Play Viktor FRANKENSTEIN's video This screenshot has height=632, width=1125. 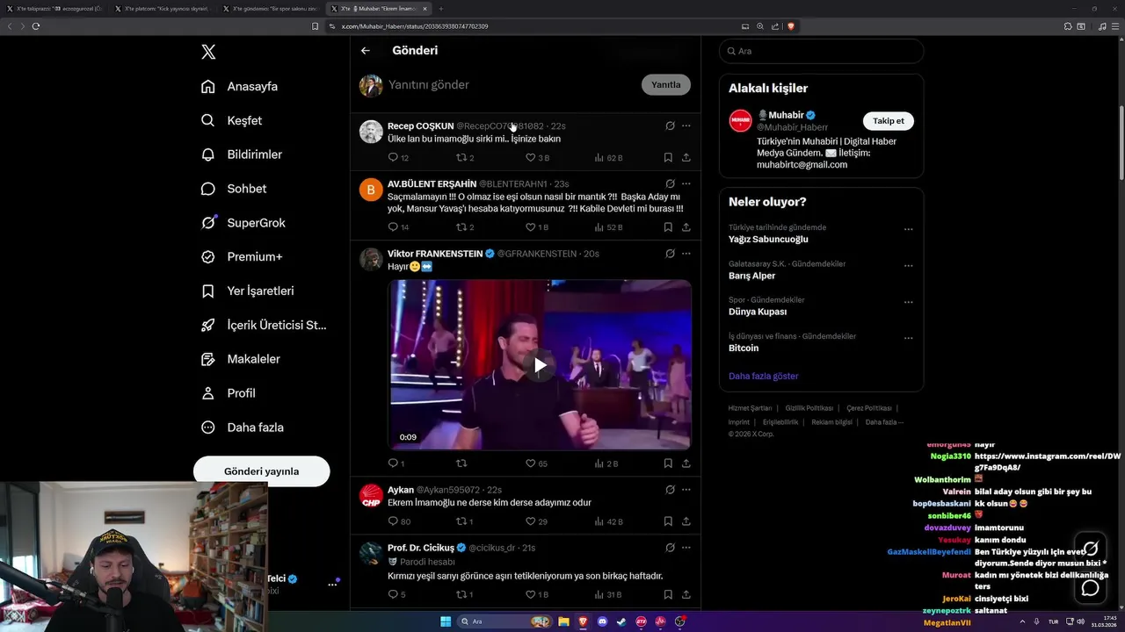(540, 365)
